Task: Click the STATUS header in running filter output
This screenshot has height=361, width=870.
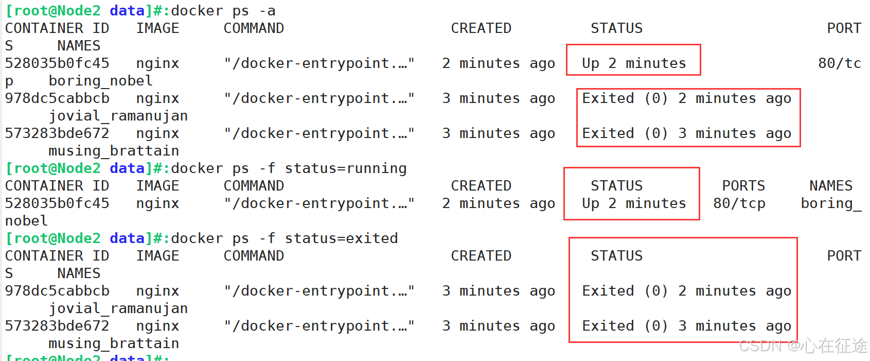Action: click(616, 186)
